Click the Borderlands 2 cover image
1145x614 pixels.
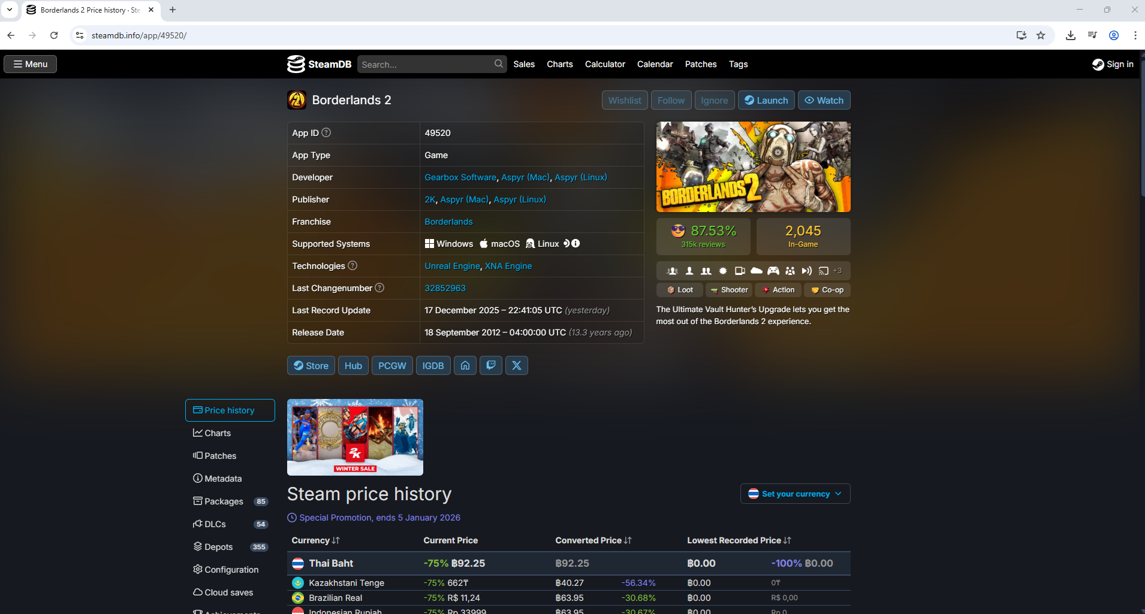753,167
